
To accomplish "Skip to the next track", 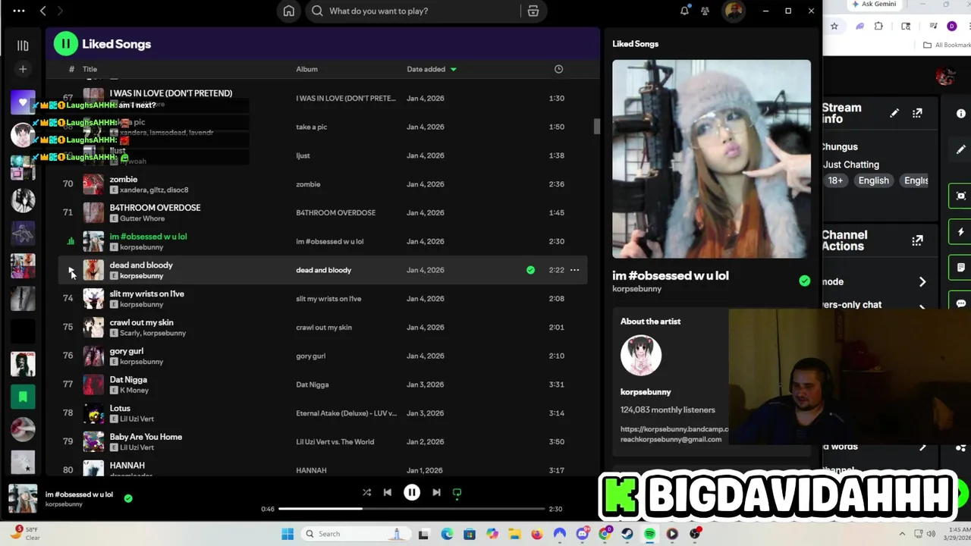I will [x=436, y=492].
